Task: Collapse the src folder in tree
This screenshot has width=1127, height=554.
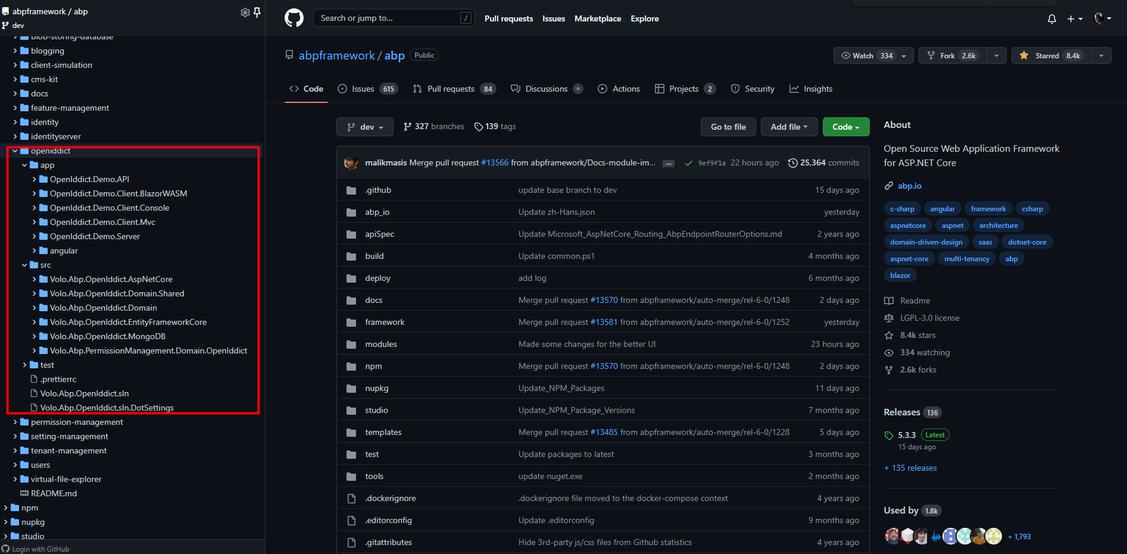Action: pyautogui.click(x=24, y=265)
